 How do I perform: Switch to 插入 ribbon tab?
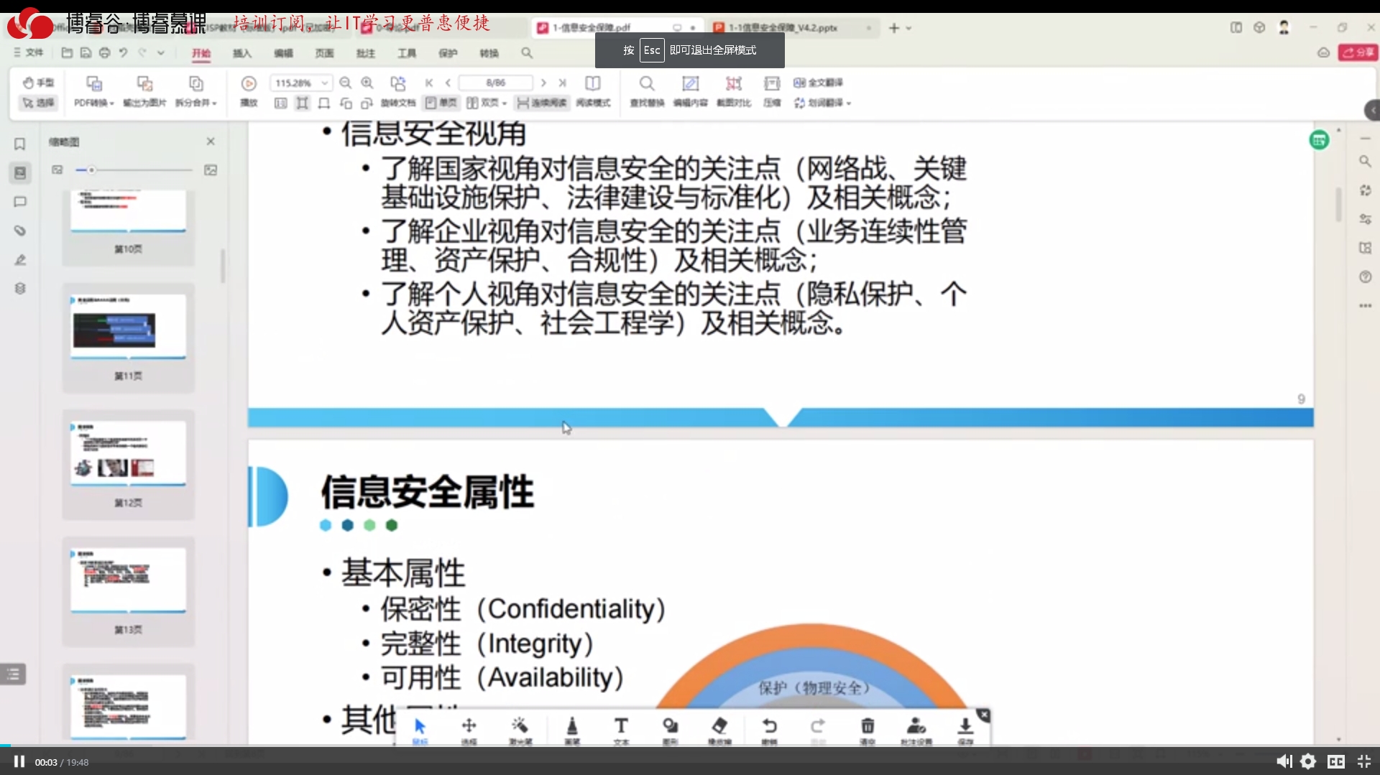tap(242, 53)
